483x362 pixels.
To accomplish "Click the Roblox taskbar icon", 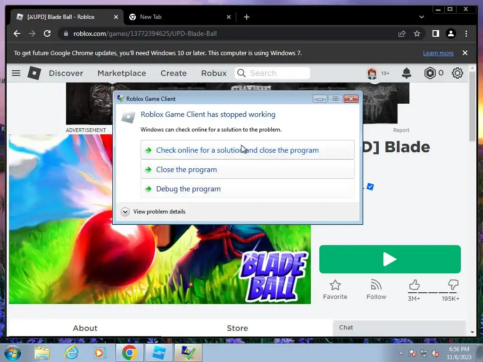I will (158, 353).
